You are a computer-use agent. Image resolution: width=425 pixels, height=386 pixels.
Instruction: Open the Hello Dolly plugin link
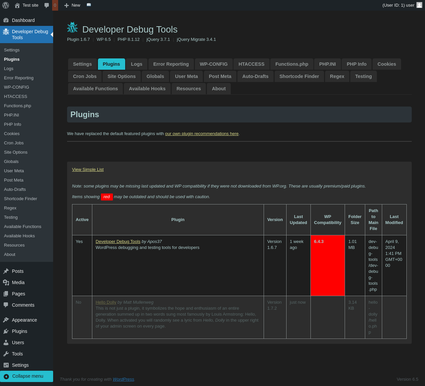(106, 302)
